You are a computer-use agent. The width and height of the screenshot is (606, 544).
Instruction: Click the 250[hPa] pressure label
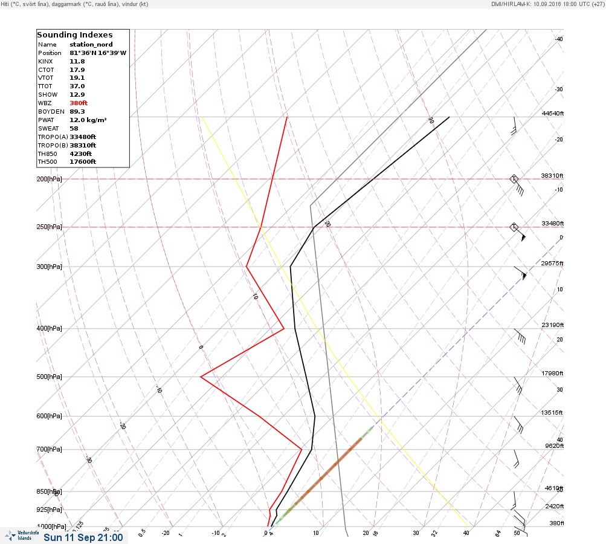pyautogui.click(x=49, y=227)
